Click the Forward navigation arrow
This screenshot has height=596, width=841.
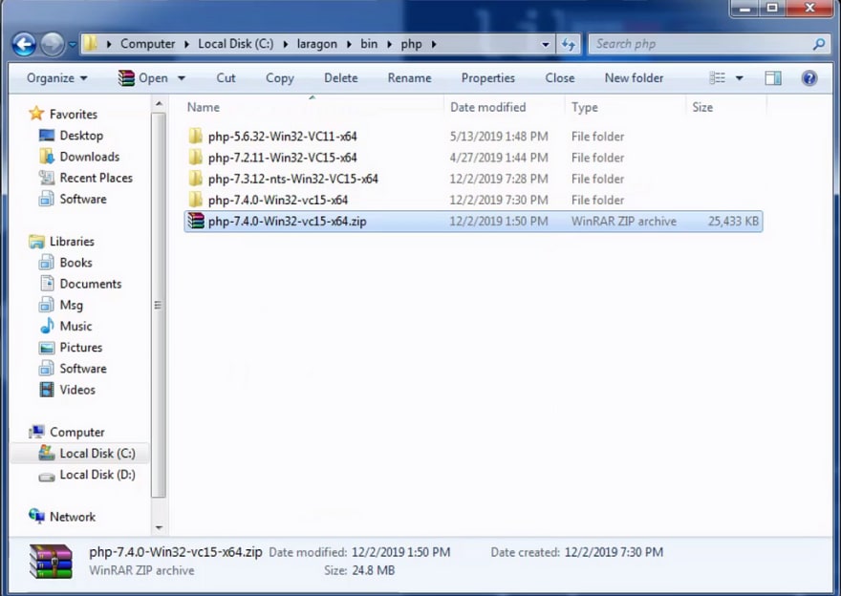53,45
